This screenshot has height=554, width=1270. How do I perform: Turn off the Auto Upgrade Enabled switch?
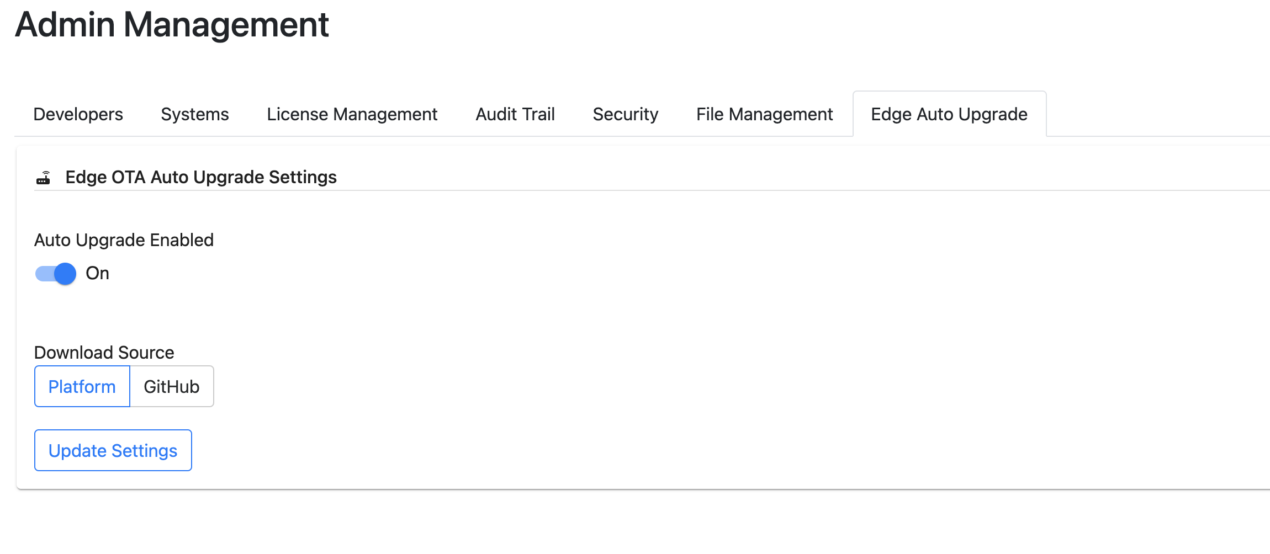point(56,274)
